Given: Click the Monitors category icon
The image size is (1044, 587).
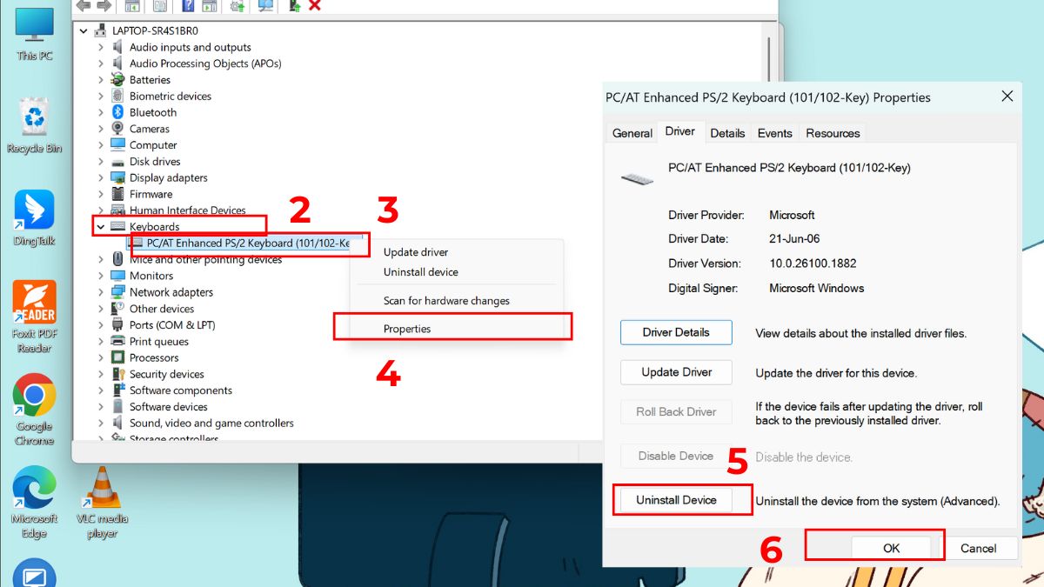Looking at the screenshot, I should pos(118,276).
